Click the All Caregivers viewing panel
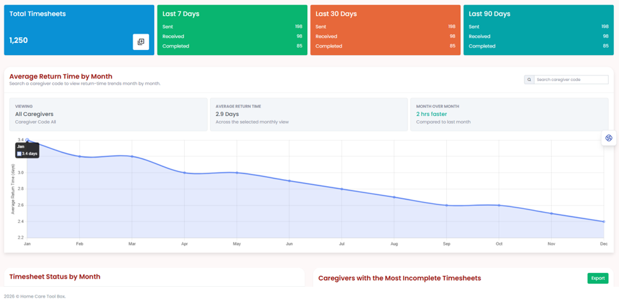Viewport: 619px width, 302px height. click(108, 115)
